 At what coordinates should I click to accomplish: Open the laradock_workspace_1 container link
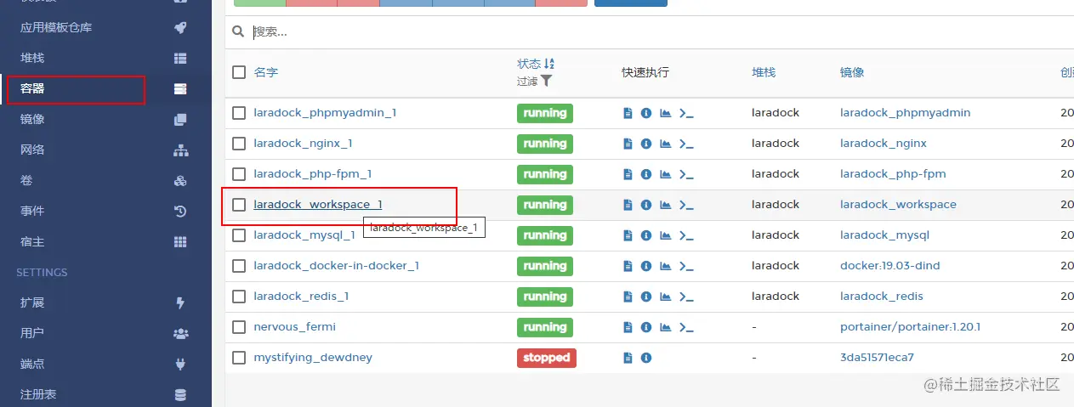tap(318, 205)
